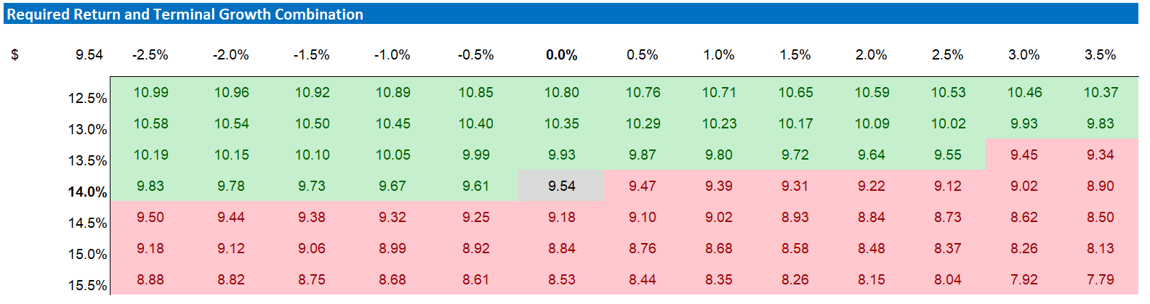Select the cell containing 8.88
The width and height of the screenshot is (1150, 304).
pyautogui.click(x=150, y=280)
